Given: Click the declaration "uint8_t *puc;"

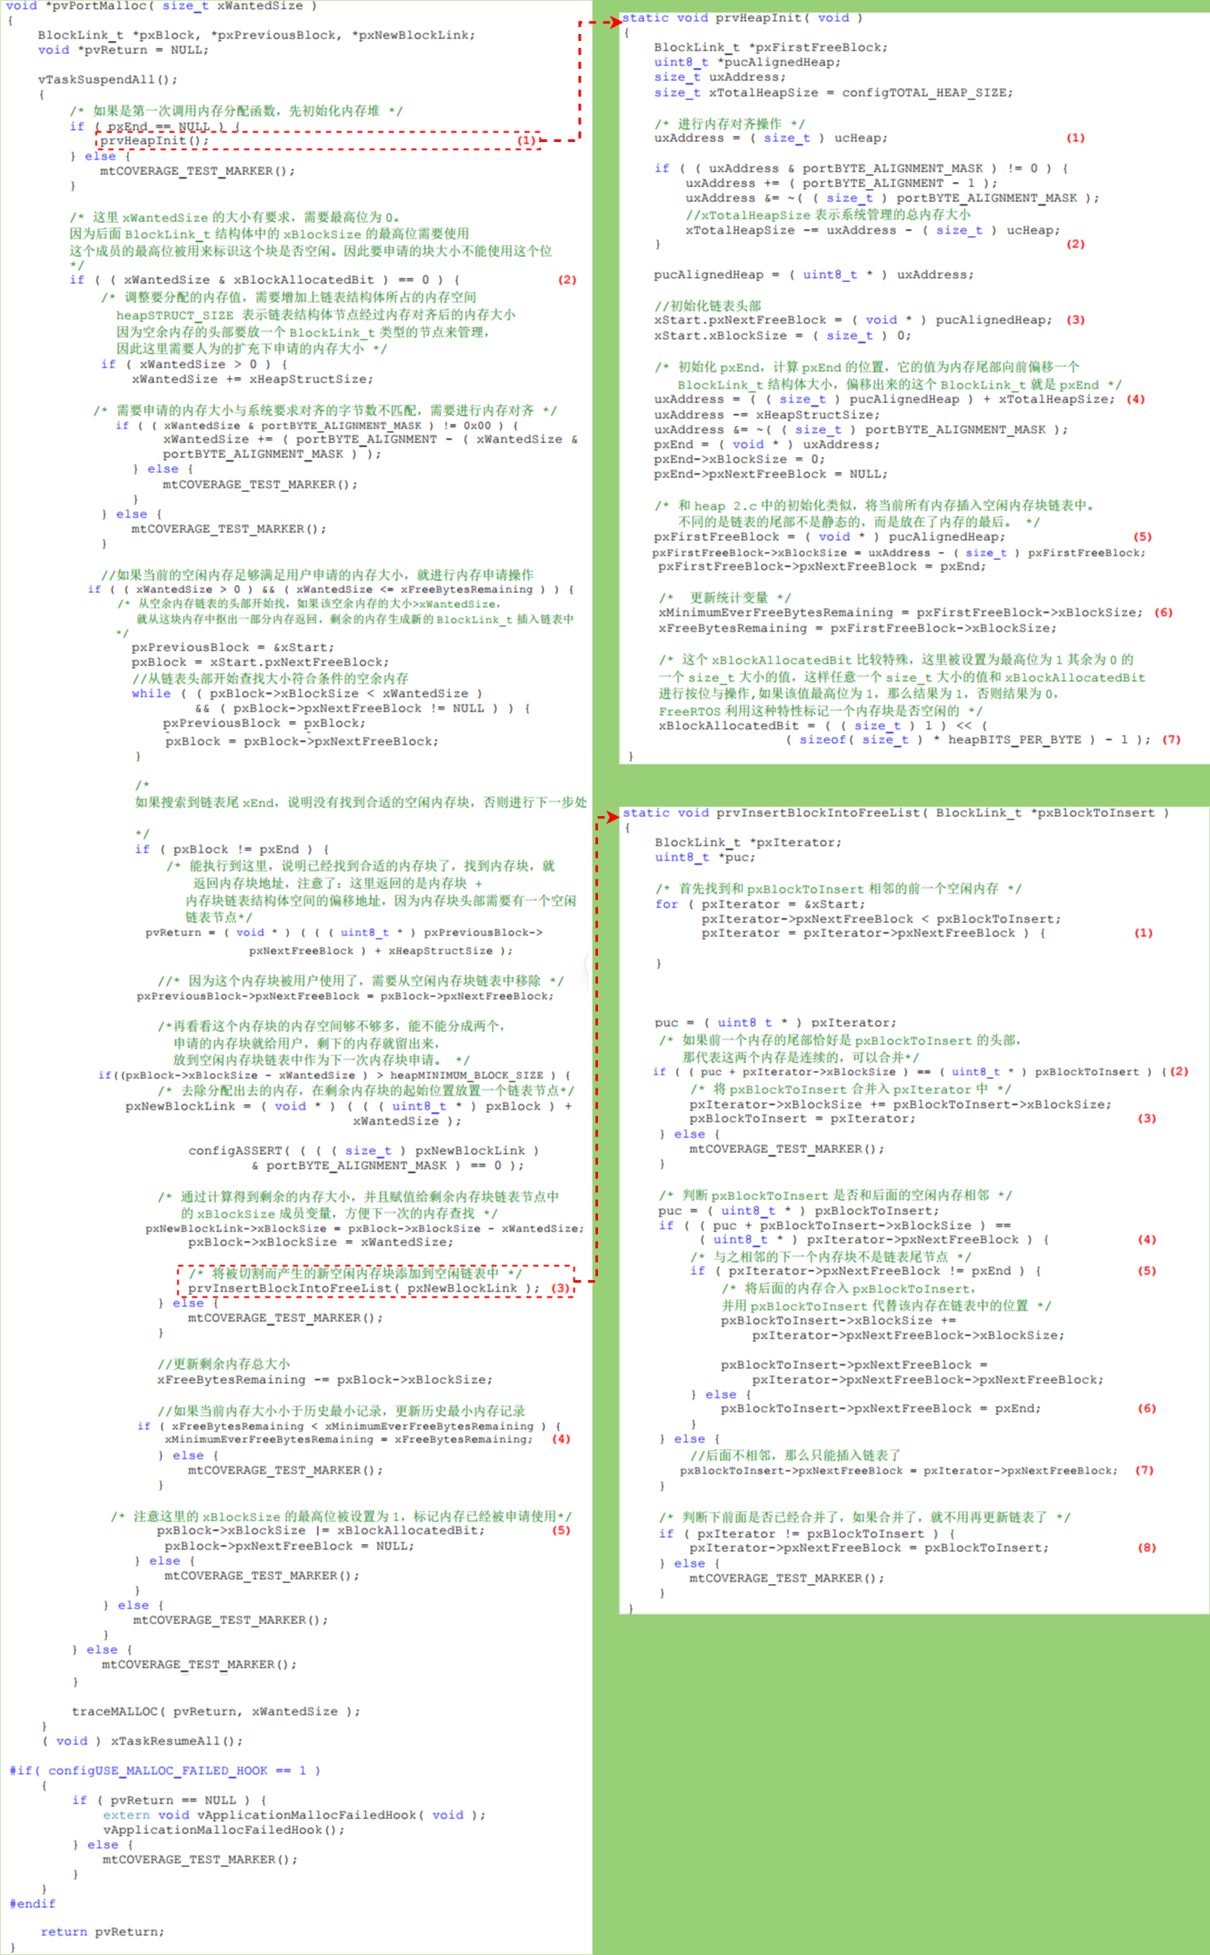Looking at the screenshot, I should 705,858.
